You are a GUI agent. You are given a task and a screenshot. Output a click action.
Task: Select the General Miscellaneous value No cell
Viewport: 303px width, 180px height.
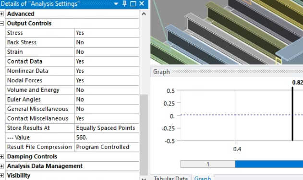point(107,109)
